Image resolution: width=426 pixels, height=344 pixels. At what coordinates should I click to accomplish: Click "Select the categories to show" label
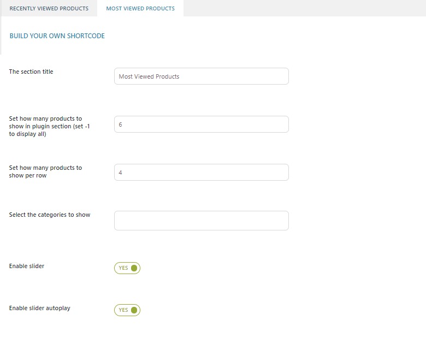point(50,215)
